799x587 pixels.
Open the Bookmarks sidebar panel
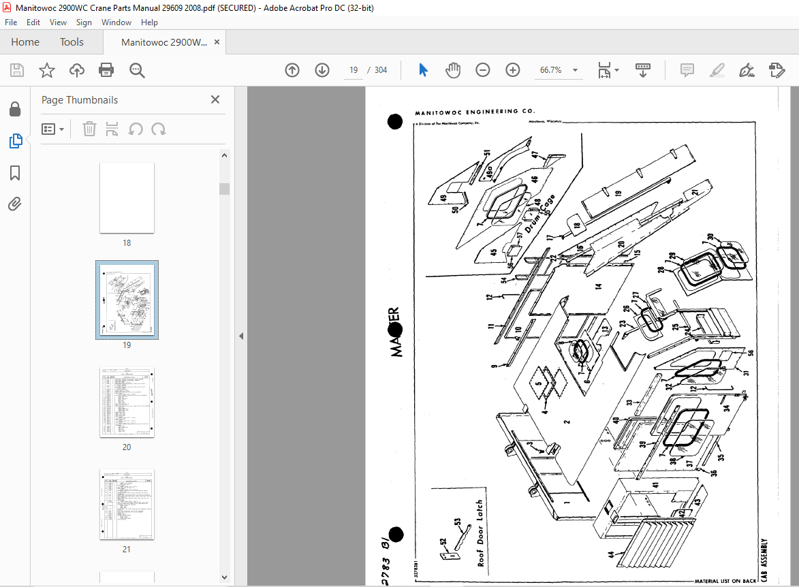[15, 173]
